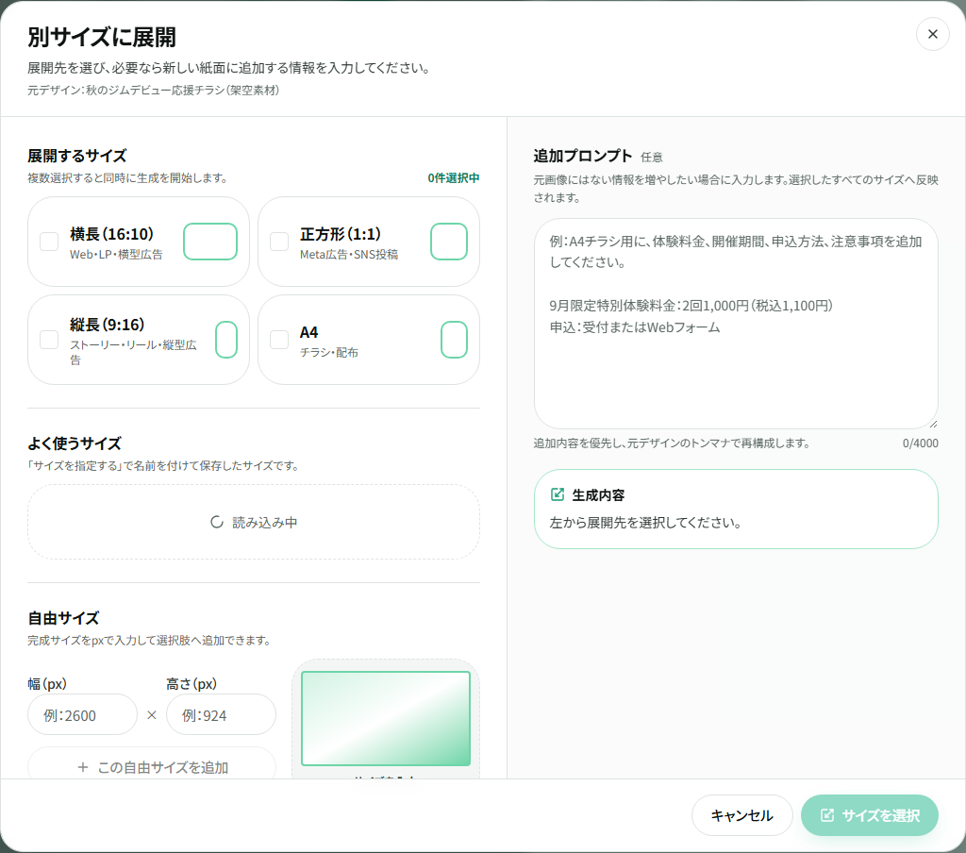966x853 pixels.
Task: Click the textarea resize handle
Action: coord(933,424)
